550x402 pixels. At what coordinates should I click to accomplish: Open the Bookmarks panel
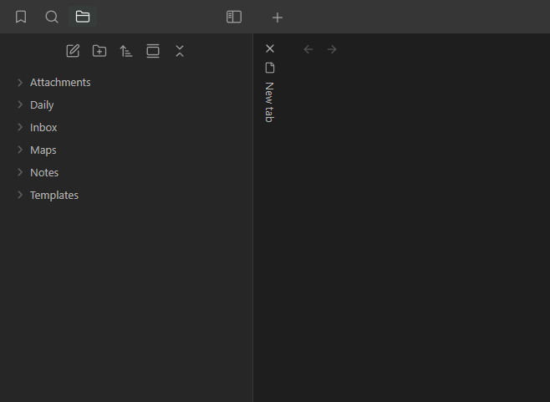click(x=21, y=17)
